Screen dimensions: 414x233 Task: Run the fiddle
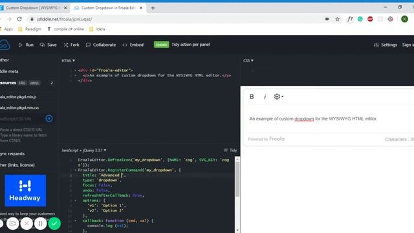pyautogui.click(x=26, y=45)
